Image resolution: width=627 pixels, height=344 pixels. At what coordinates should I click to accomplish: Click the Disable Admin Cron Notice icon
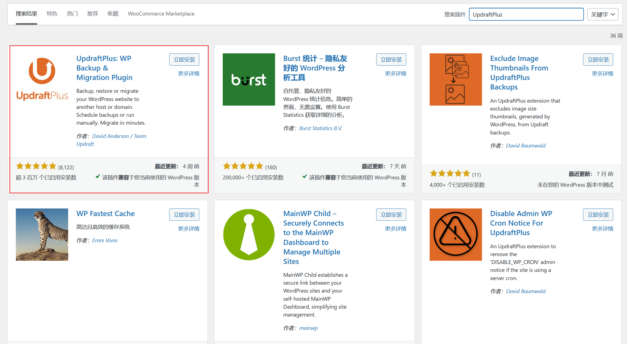coord(456,234)
